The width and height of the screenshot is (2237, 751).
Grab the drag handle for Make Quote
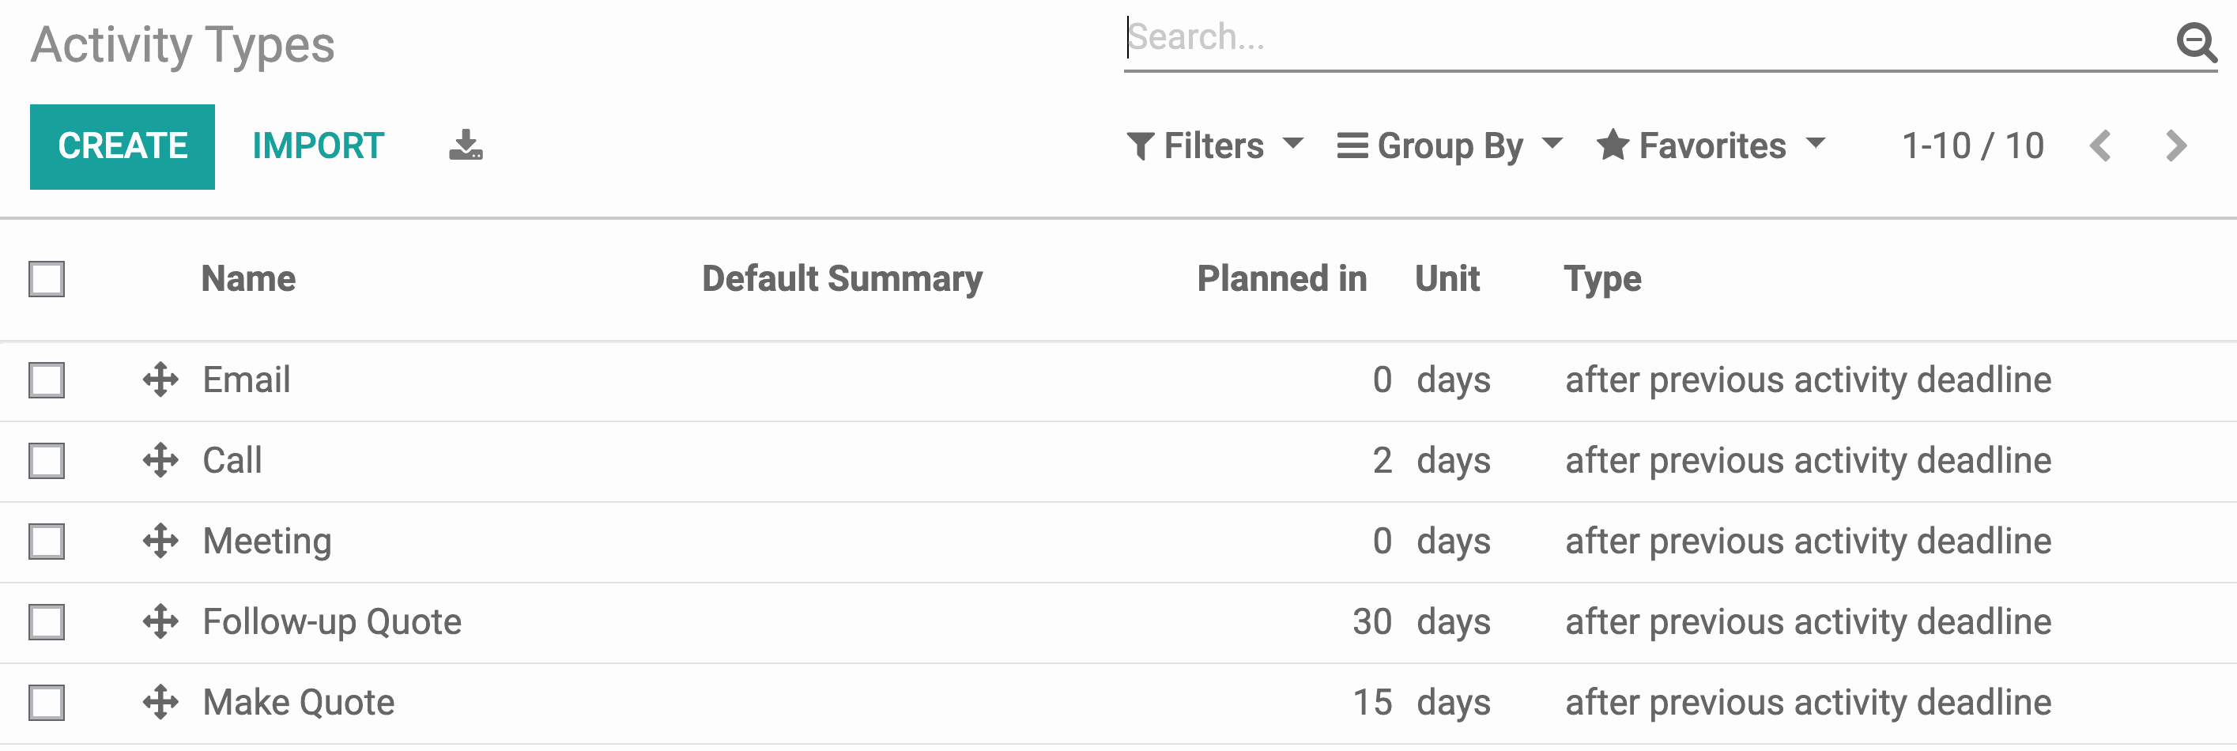(x=160, y=704)
